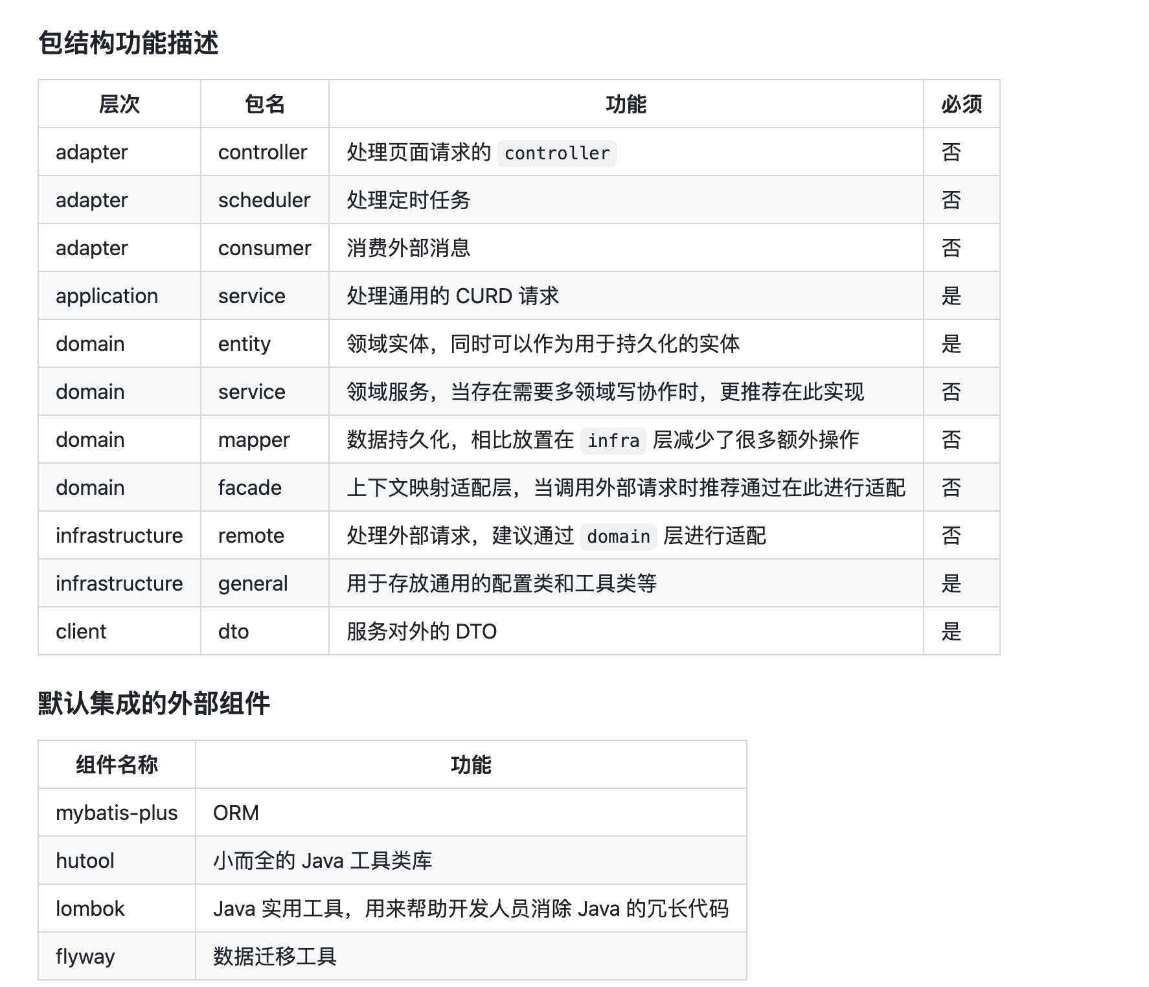The image size is (1149, 987).
Task: Click domain in the entity row
Action: pyautogui.click(x=90, y=344)
